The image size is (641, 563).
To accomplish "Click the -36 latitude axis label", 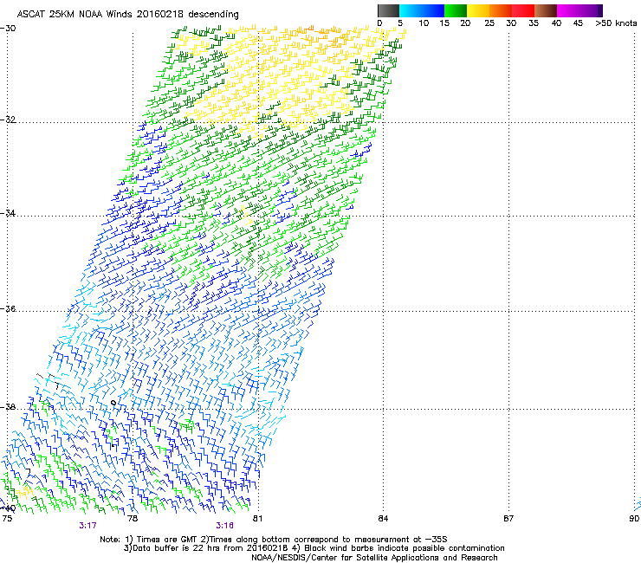I will point(8,308).
